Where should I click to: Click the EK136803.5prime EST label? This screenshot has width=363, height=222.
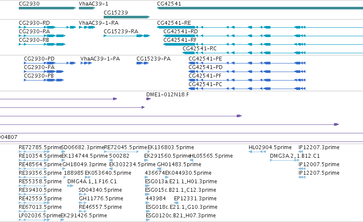click(x=171, y=147)
